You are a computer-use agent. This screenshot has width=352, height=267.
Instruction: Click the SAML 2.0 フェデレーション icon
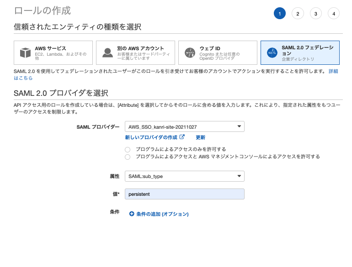click(x=272, y=52)
